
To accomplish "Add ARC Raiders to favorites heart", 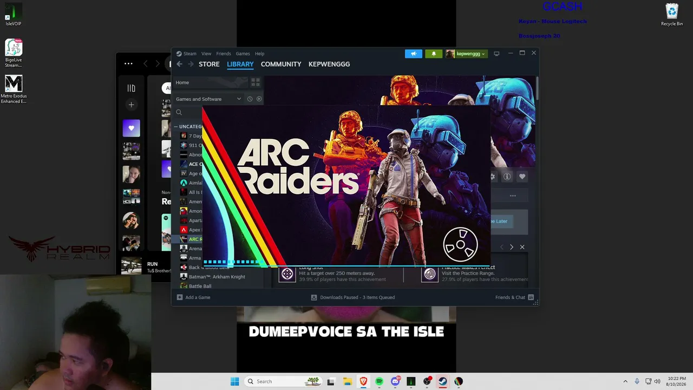I will click(x=522, y=177).
